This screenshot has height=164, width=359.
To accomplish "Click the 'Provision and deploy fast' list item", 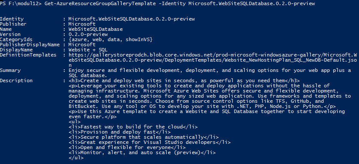I will (x=120, y=132).
